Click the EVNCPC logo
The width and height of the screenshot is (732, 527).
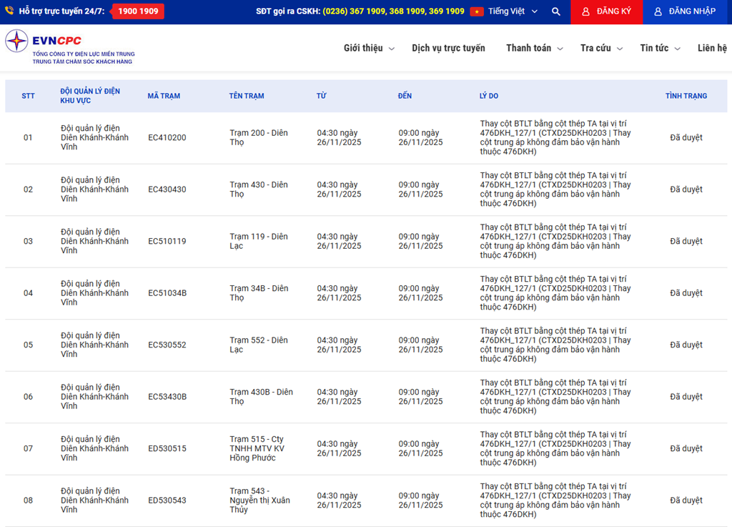69,48
